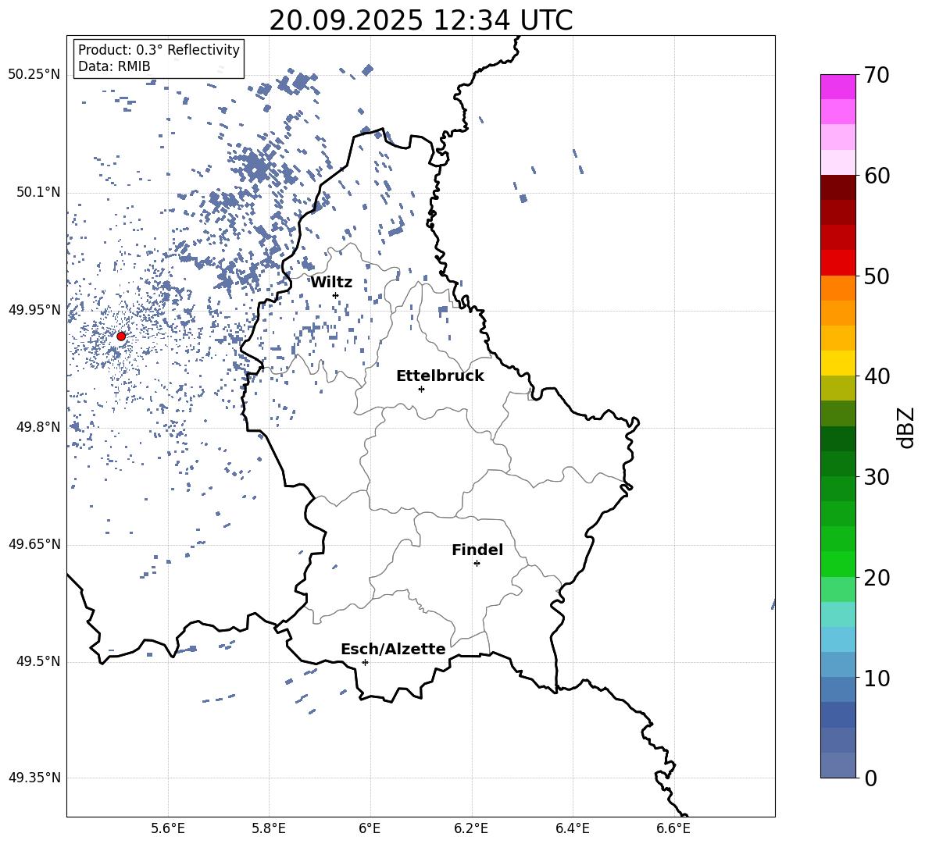This screenshot has width=925, height=844.
Task: Click the colorbar tick label 20
Action: (877, 578)
